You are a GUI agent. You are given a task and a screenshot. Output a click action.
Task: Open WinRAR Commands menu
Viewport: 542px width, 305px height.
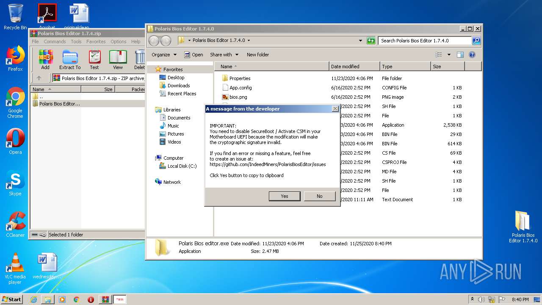[x=55, y=42]
